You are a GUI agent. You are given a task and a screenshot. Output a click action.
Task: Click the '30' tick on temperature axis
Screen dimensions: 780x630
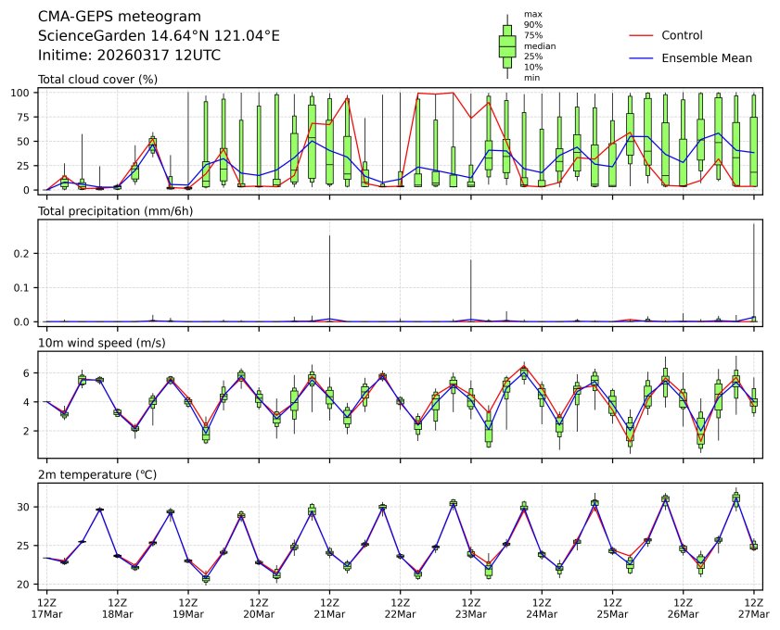[x=27, y=507]
